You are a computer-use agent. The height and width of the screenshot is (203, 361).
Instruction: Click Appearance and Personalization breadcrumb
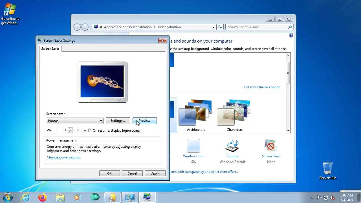(x=128, y=27)
